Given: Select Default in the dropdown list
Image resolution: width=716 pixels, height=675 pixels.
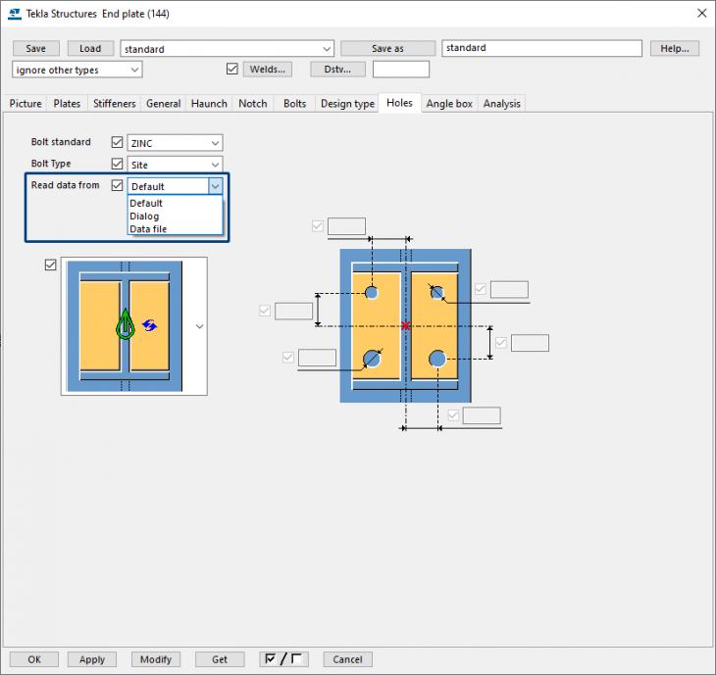Looking at the screenshot, I should 175,203.
